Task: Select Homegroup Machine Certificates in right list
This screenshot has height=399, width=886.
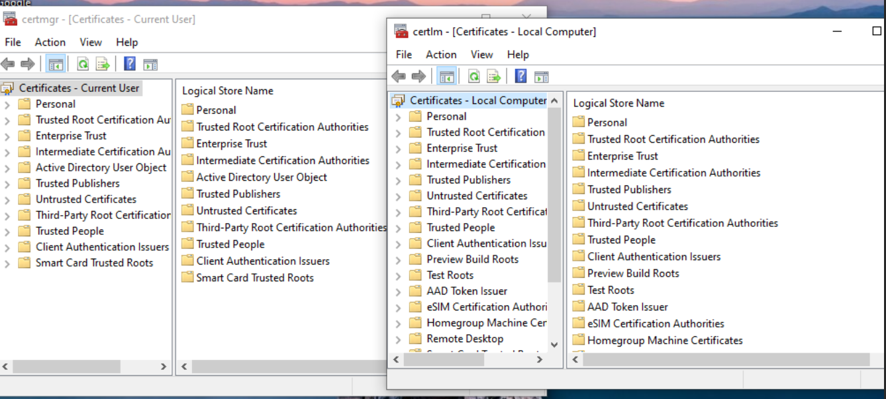Action: (665, 340)
